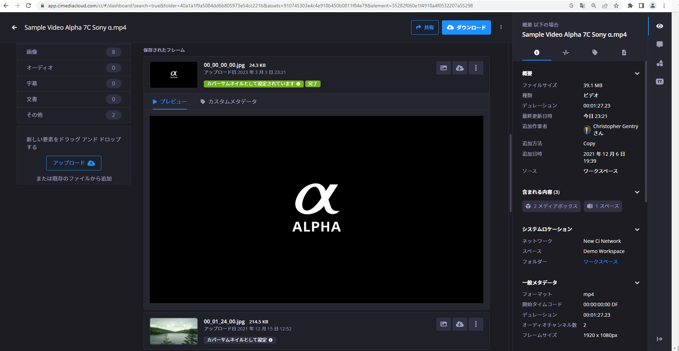Go back using the arrow beside the file title

click(14, 27)
